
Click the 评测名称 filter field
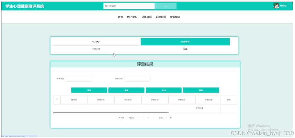coord(79,79)
